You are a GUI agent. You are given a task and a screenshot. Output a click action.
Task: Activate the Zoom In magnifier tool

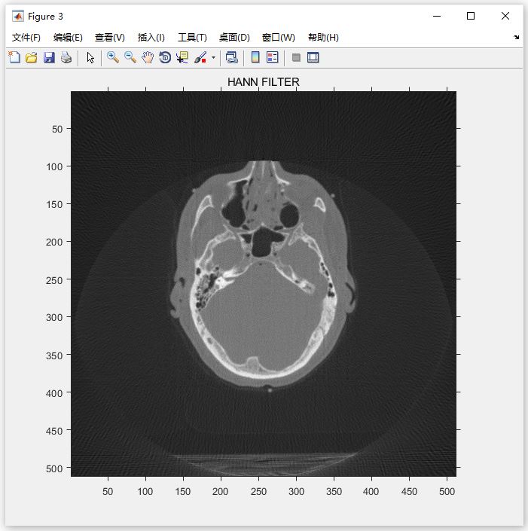coord(113,57)
